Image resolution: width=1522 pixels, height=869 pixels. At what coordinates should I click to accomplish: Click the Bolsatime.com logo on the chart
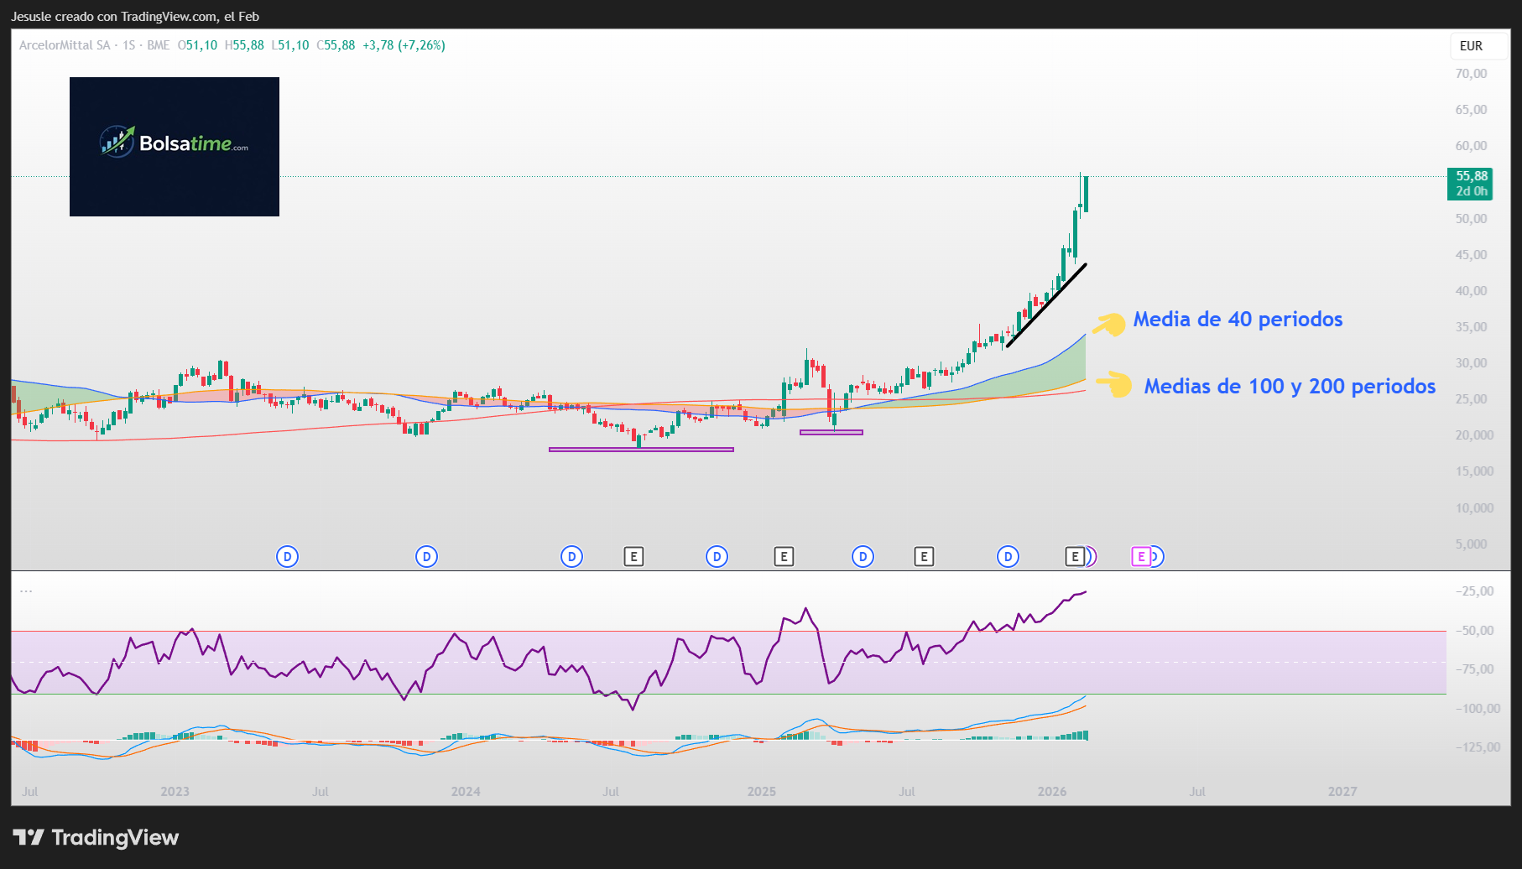(174, 146)
